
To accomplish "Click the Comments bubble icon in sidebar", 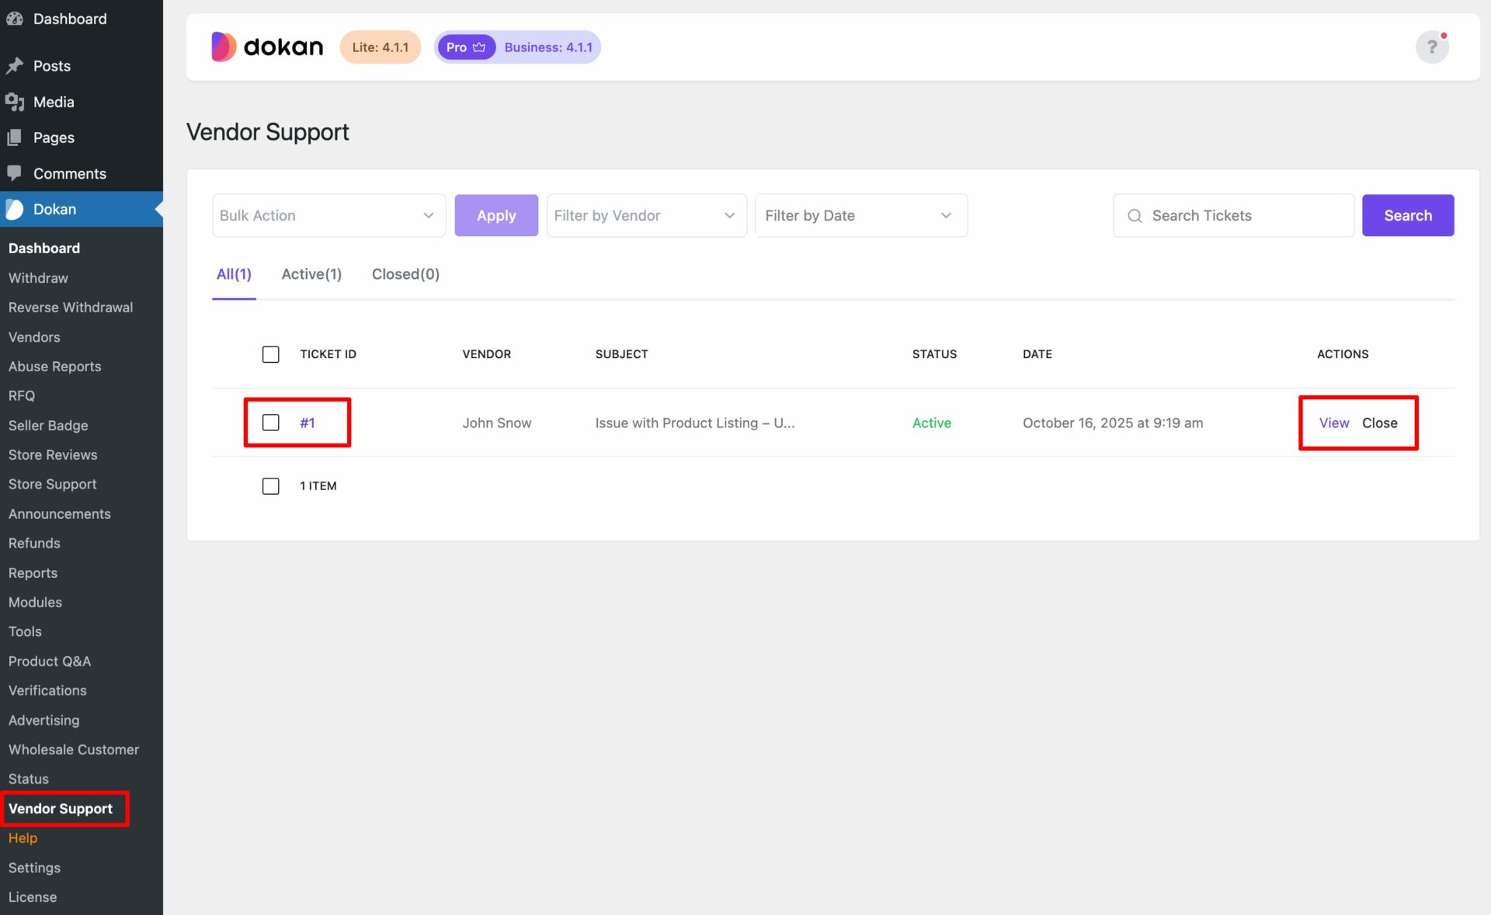I will click(x=15, y=173).
